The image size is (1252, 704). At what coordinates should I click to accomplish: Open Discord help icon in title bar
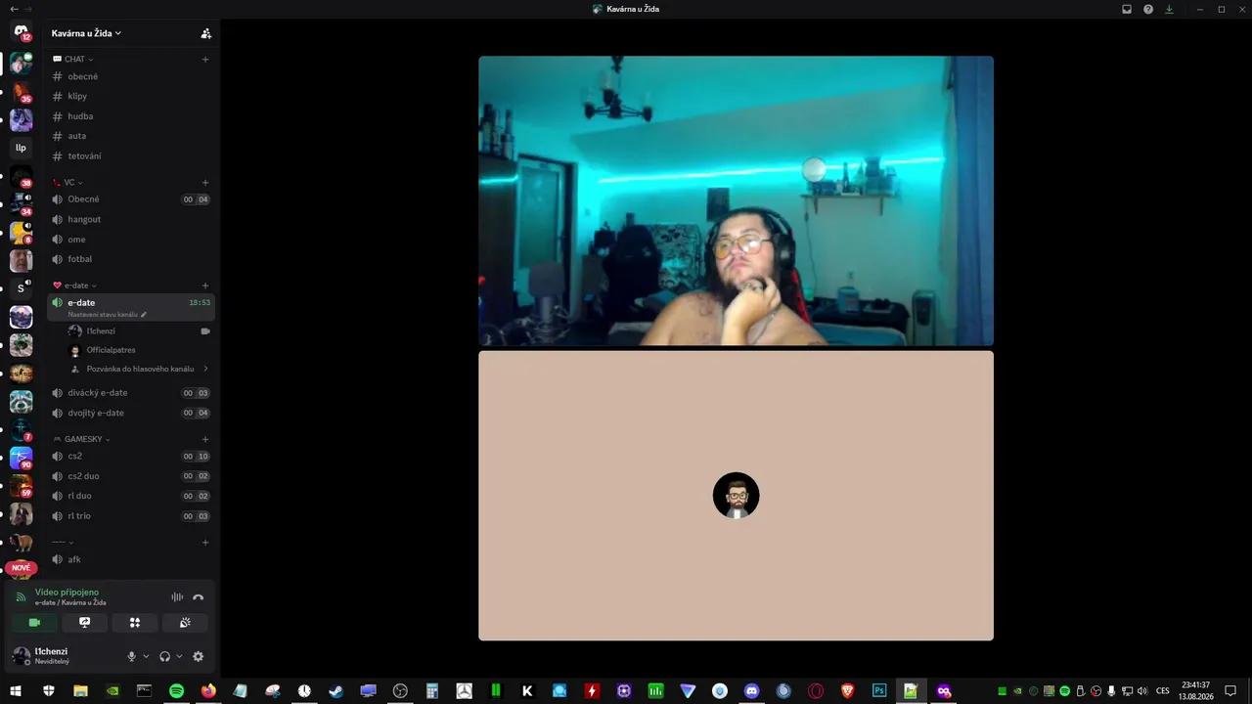[x=1148, y=9]
